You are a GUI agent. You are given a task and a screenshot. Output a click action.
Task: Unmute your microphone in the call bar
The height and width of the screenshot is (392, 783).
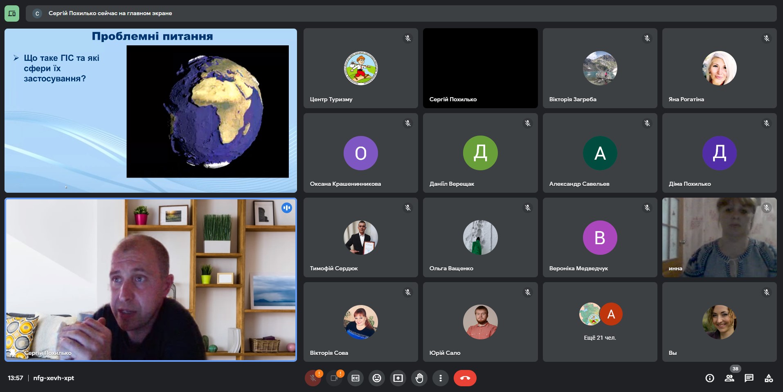pyautogui.click(x=313, y=378)
